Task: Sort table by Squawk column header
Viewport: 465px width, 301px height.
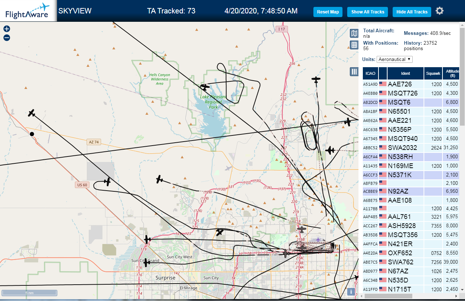Action: point(433,73)
